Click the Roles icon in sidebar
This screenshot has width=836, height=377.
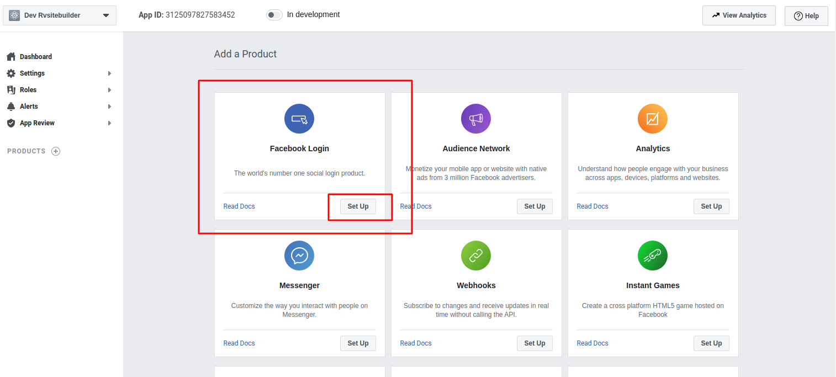[x=11, y=90]
